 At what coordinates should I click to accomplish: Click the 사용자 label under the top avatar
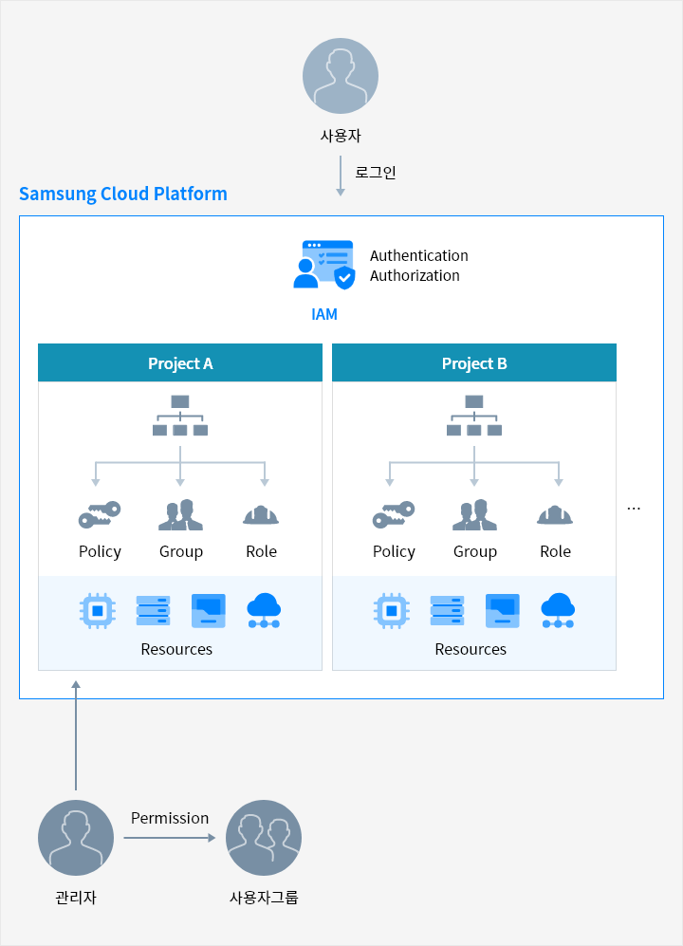[341, 136]
